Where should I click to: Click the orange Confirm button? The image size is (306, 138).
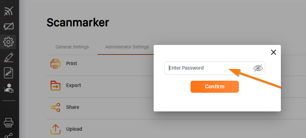point(215,86)
